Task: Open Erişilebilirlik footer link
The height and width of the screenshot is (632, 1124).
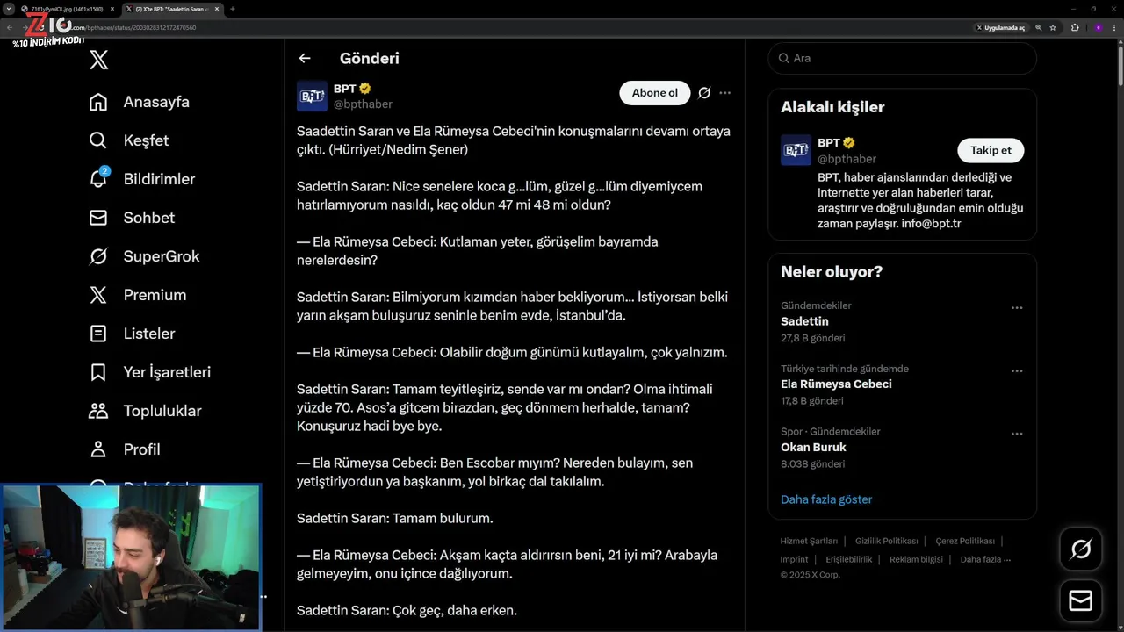Action: coord(848,559)
